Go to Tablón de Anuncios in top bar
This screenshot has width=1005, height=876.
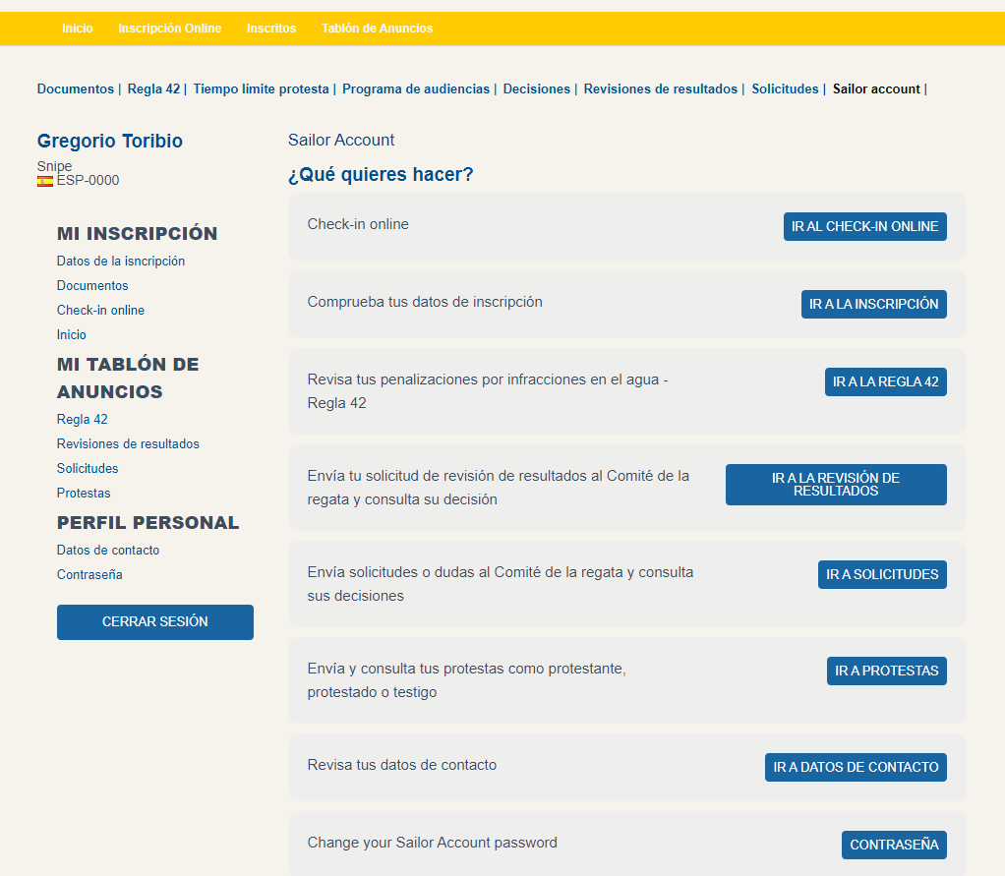377,29
